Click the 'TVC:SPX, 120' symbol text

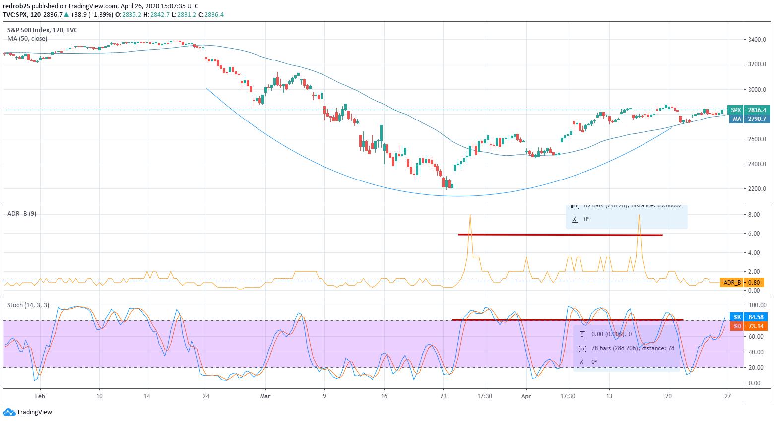click(x=22, y=15)
